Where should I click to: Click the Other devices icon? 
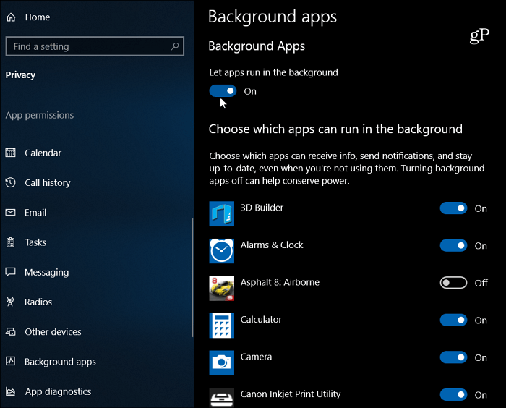pos(10,331)
